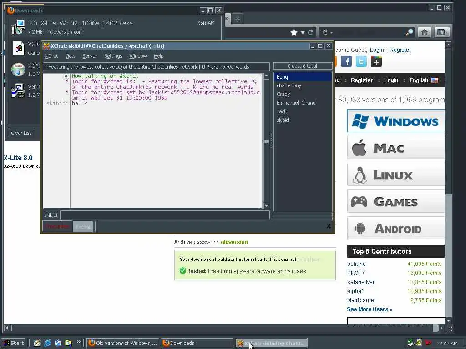The width and height of the screenshot is (466, 349).
Task: Open the Linux software category
Action: (x=396, y=174)
